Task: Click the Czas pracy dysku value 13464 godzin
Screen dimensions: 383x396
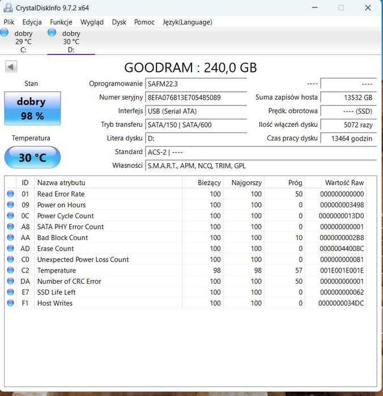Action: 348,138
